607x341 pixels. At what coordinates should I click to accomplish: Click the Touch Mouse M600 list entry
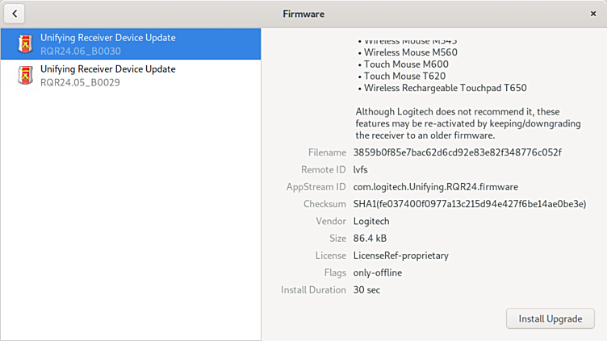400,64
